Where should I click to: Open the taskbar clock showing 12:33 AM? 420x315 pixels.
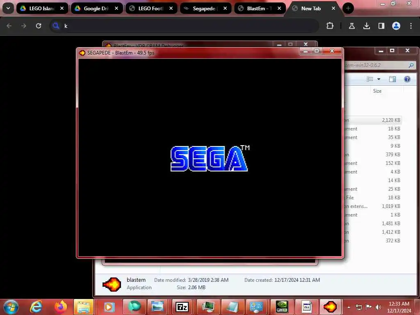(399, 307)
